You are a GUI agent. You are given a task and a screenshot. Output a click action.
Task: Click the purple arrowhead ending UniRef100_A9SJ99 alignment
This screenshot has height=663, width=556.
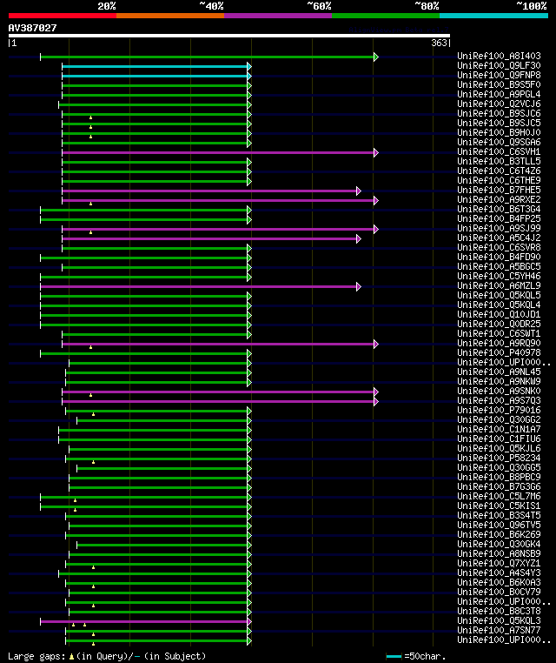(x=376, y=229)
